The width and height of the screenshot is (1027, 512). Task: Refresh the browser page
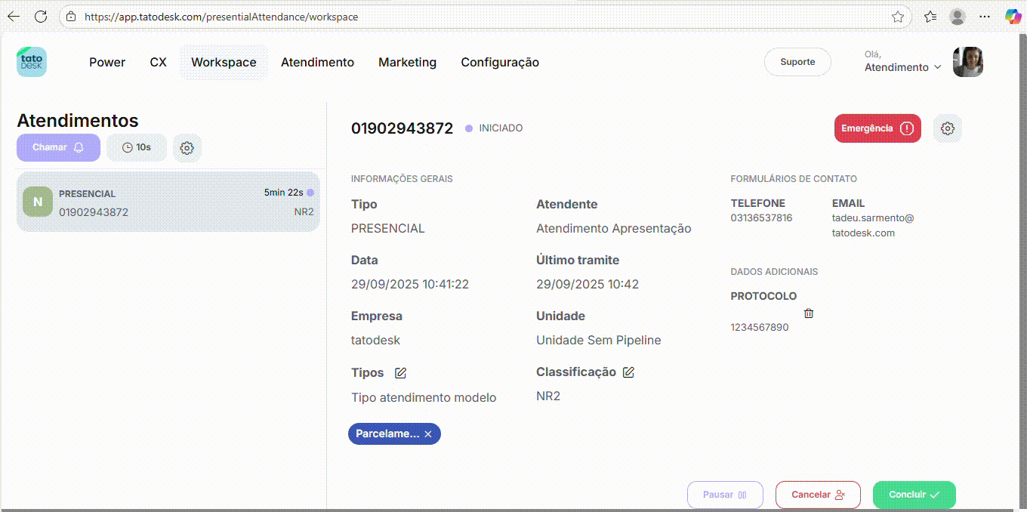click(41, 17)
